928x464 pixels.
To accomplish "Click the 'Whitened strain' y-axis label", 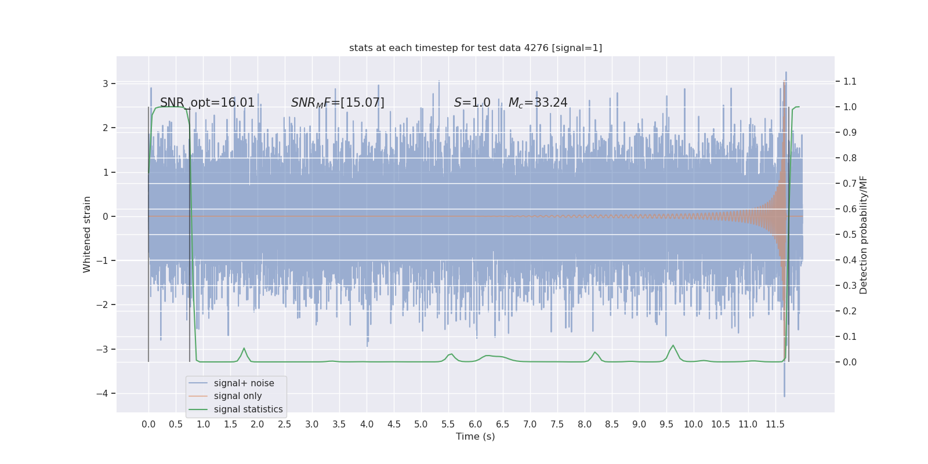I will 87,234.
